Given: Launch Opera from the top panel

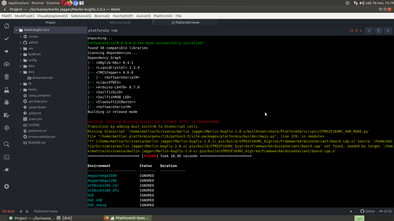Looking at the screenshot, I should 64,3.
